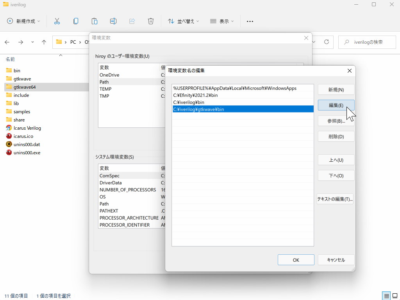Click the Copy icon in Explorer toolbar
Image resolution: width=400 pixels, height=300 pixels.
pos(76,21)
